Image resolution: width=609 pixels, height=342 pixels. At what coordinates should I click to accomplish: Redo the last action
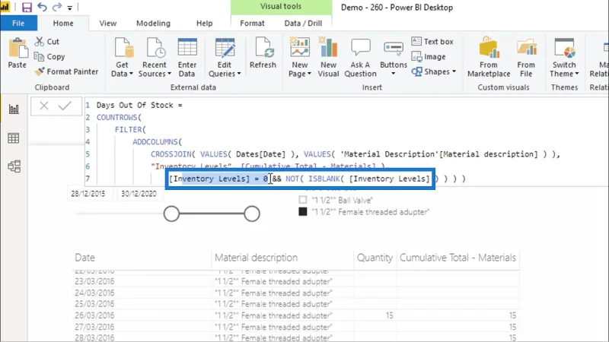(57, 7)
